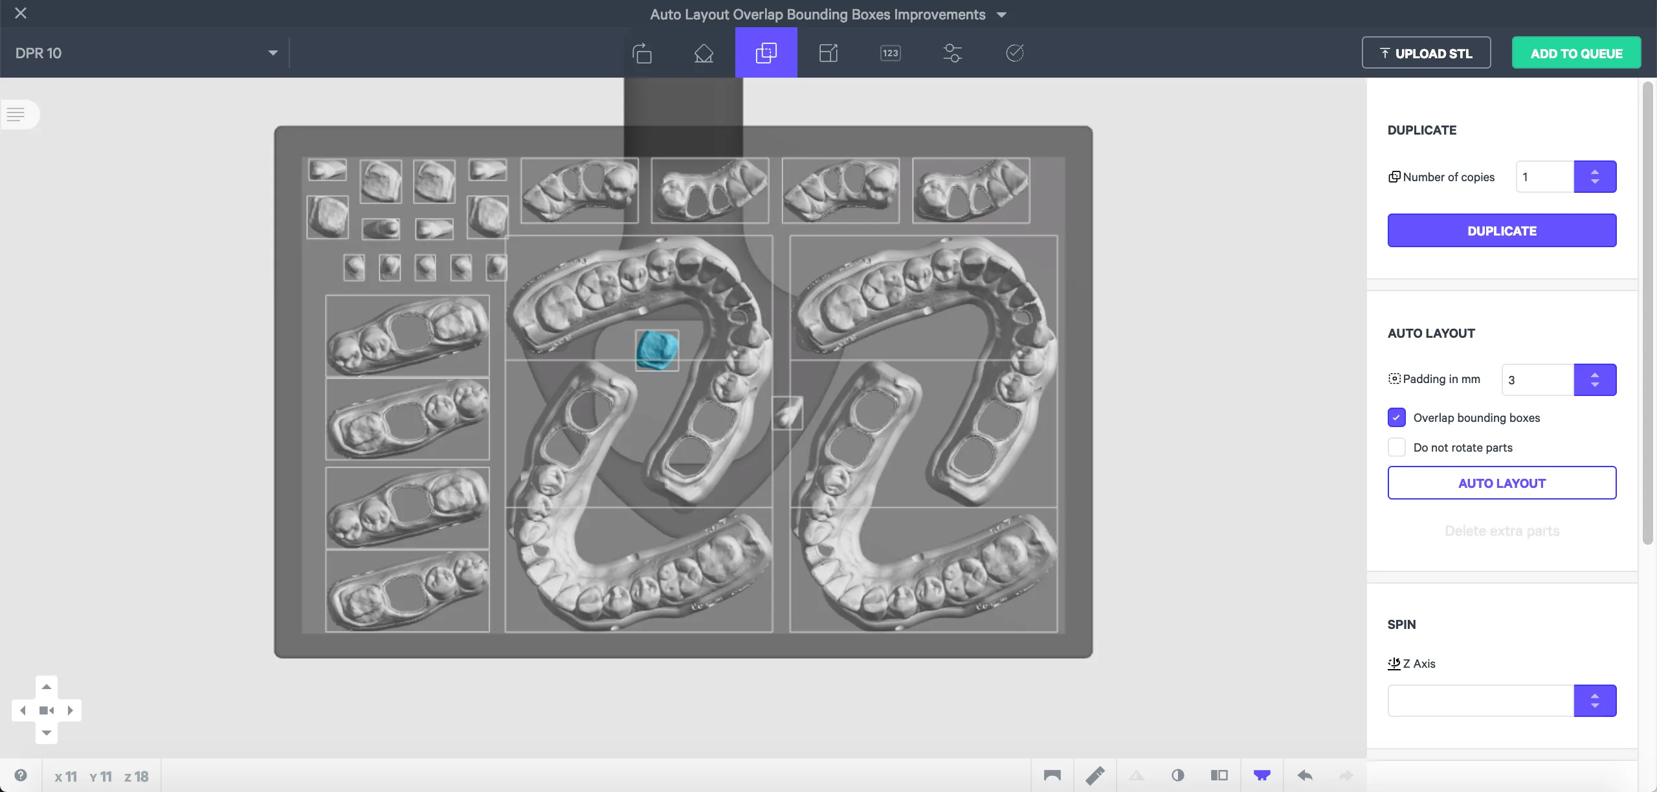Open the DPR 10 printer dropdown
Viewport: 1657px width, 792px height.
[x=146, y=53]
